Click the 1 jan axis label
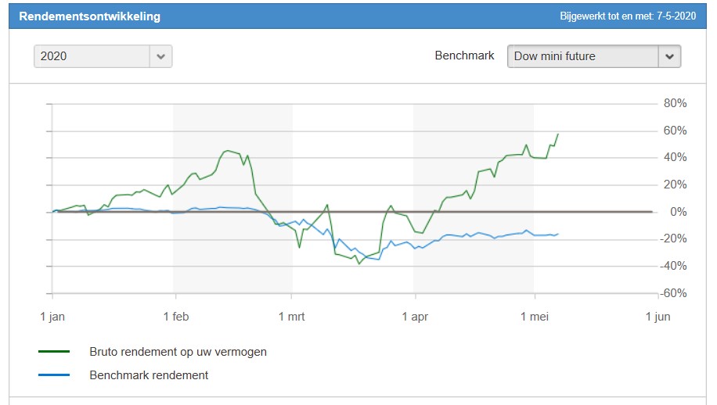The height and width of the screenshot is (405, 717). click(x=52, y=317)
